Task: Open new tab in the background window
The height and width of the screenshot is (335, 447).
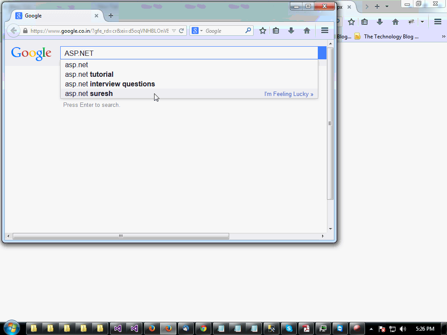Action: (377, 6)
